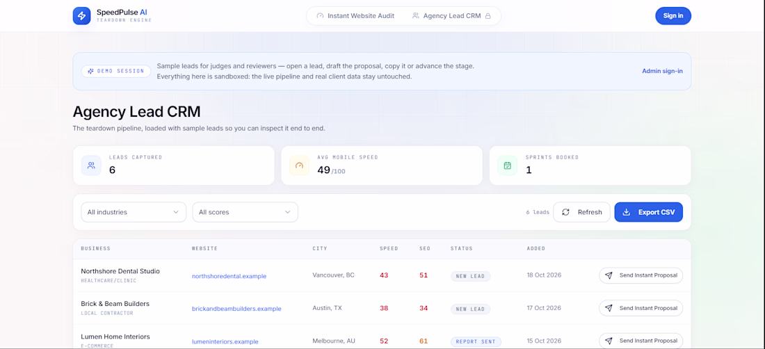Open the All industries dropdown
The width and height of the screenshot is (765, 349).
134,212
